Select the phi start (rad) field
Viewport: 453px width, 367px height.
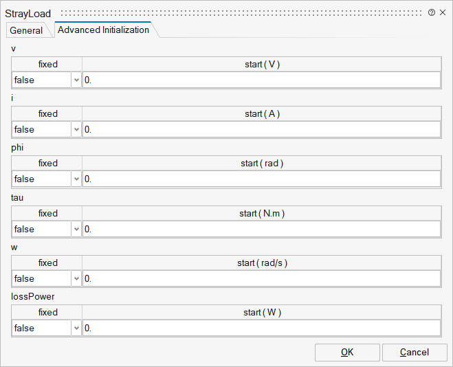pyautogui.click(x=261, y=179)
